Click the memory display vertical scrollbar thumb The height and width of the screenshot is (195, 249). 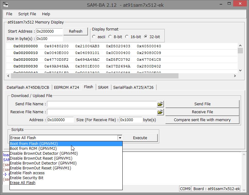[x=240, y=51]
